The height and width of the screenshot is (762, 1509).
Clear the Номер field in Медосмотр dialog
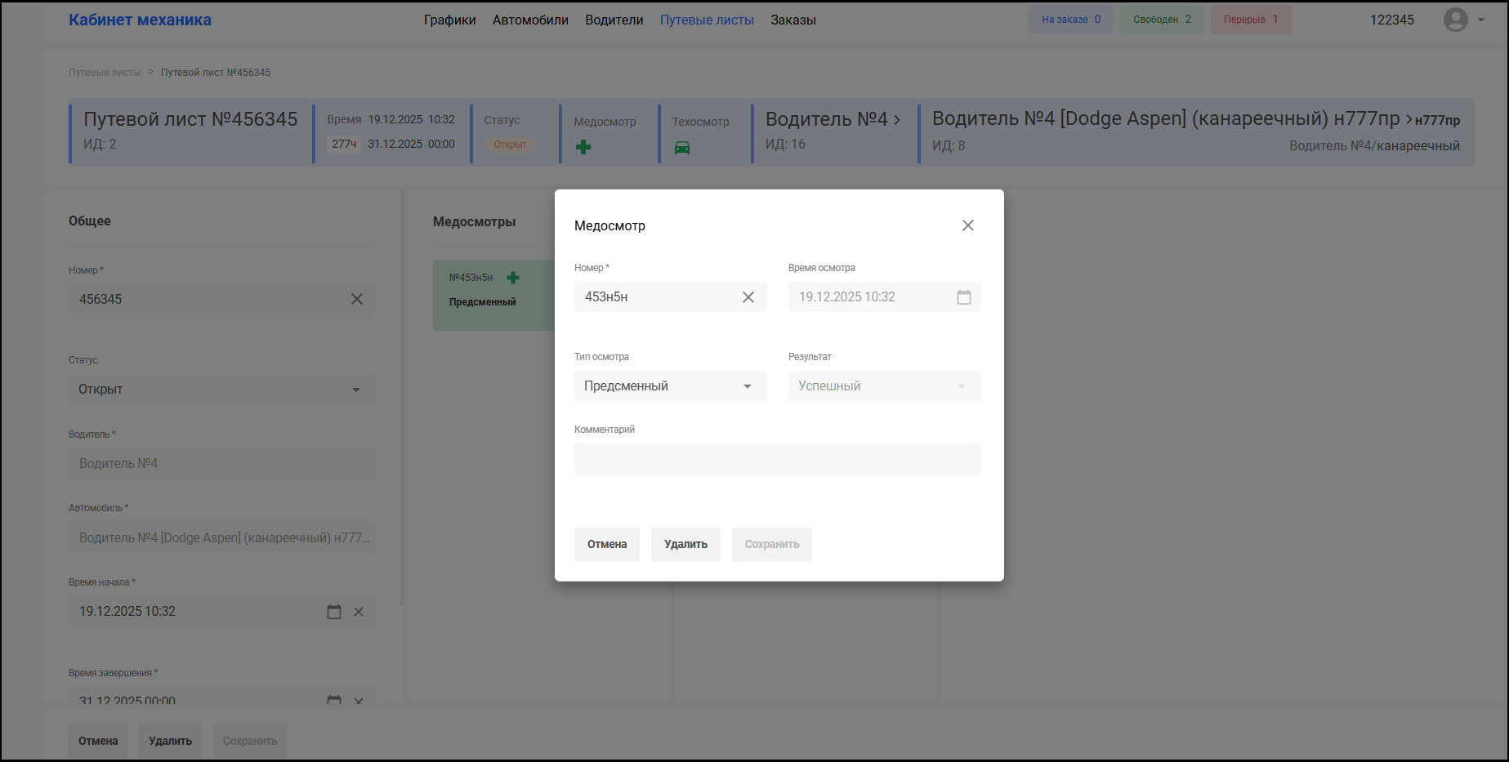(748, 297)
